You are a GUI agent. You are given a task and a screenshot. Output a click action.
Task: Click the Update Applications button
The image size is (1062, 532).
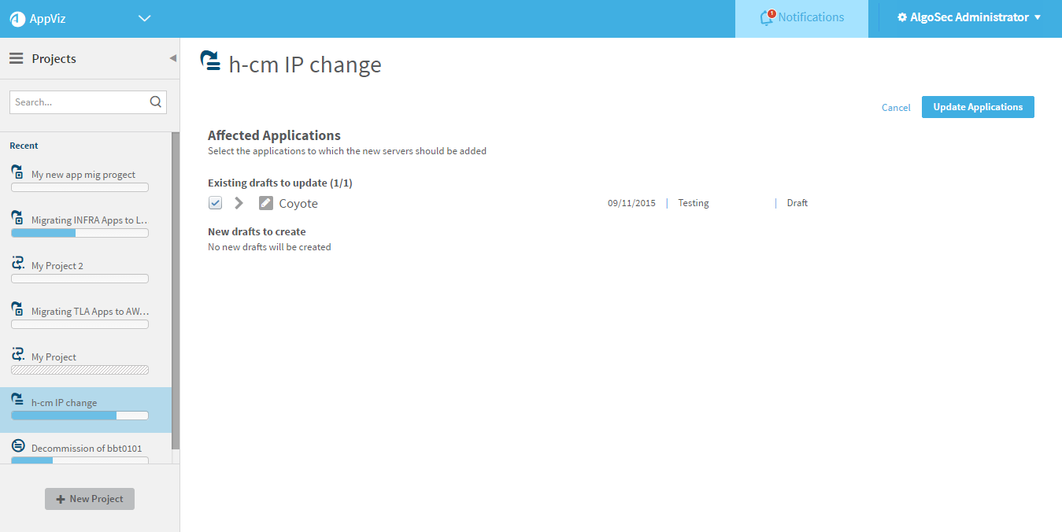click(977, 107)
